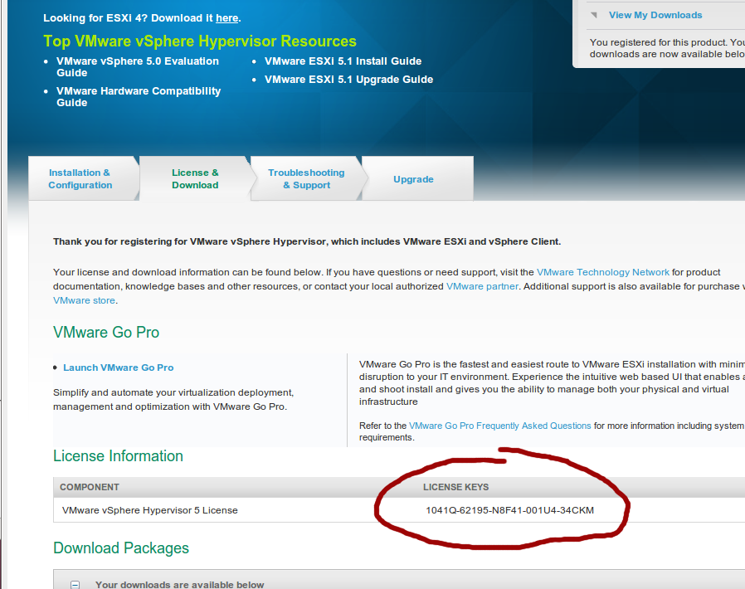
Task: Collapse the View My Downloads arrow
Action: coord(594,15)
